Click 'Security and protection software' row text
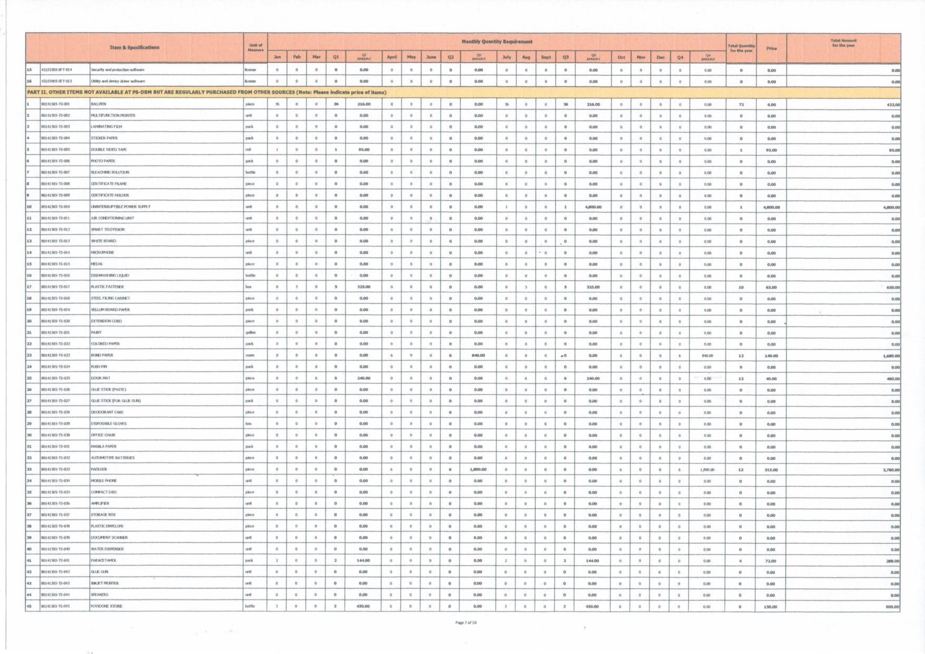Viewport: 925px width, 654px height. click(117, 70)
